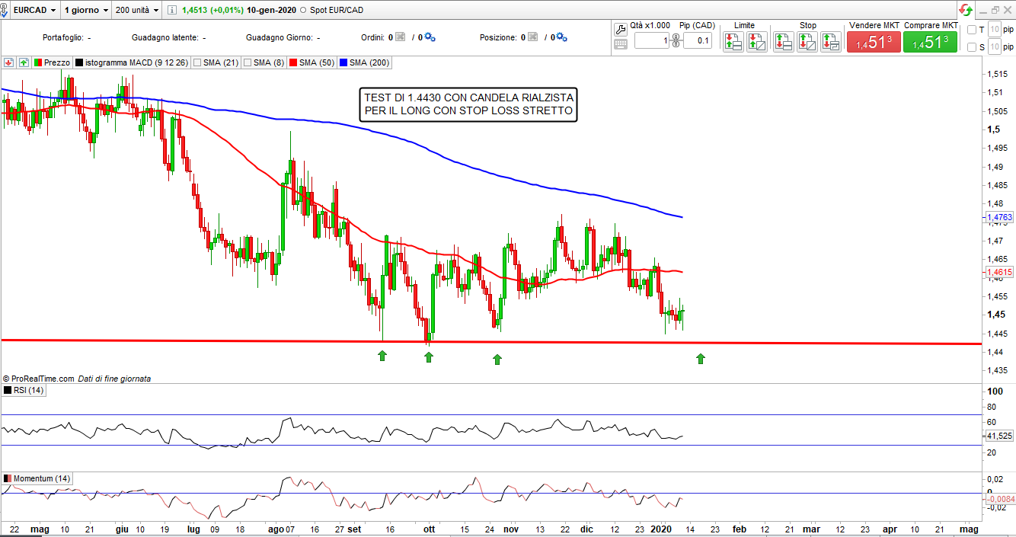Click the first Limite order icon

pos(733,42)
